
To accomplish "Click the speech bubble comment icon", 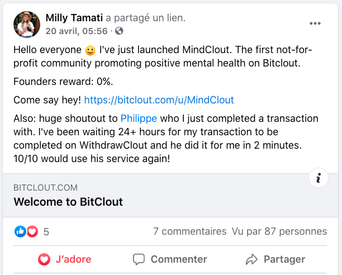I will [139, 259].
